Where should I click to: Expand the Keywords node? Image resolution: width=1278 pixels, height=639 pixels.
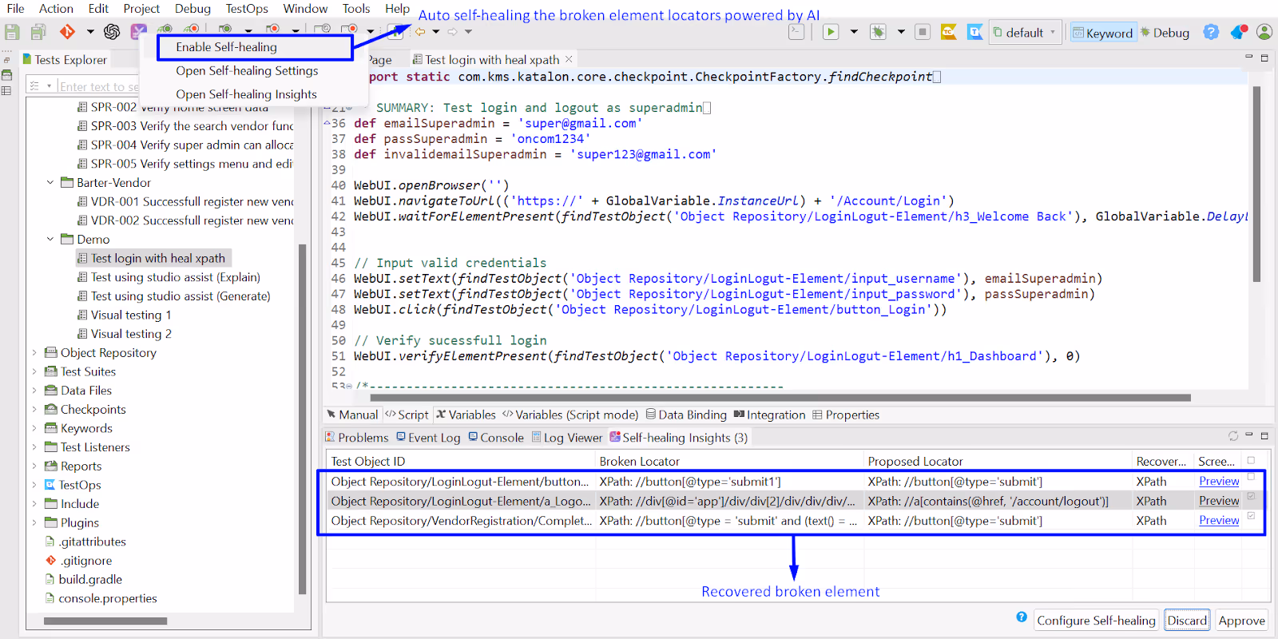pos(34,428)
